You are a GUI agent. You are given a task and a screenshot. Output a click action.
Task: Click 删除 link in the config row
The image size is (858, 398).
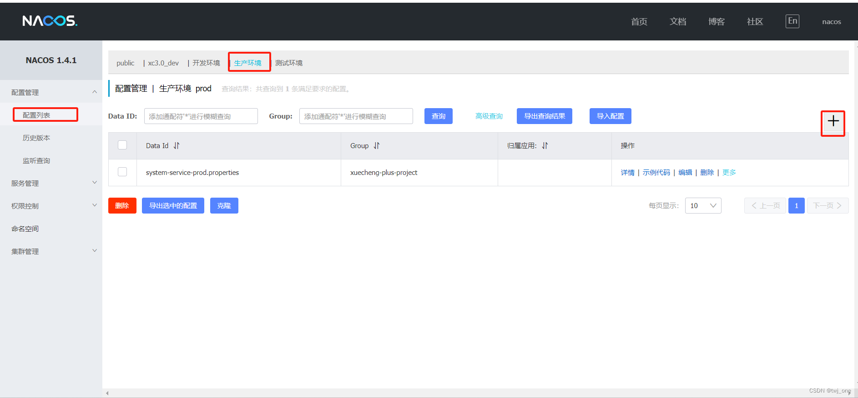point(707,173)
